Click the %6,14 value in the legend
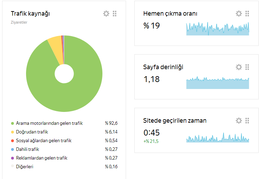The height and width of the screenshot is (179, 259). 111,132
